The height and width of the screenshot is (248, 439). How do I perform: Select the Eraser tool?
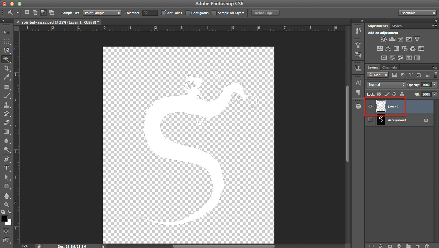[7, 123]
